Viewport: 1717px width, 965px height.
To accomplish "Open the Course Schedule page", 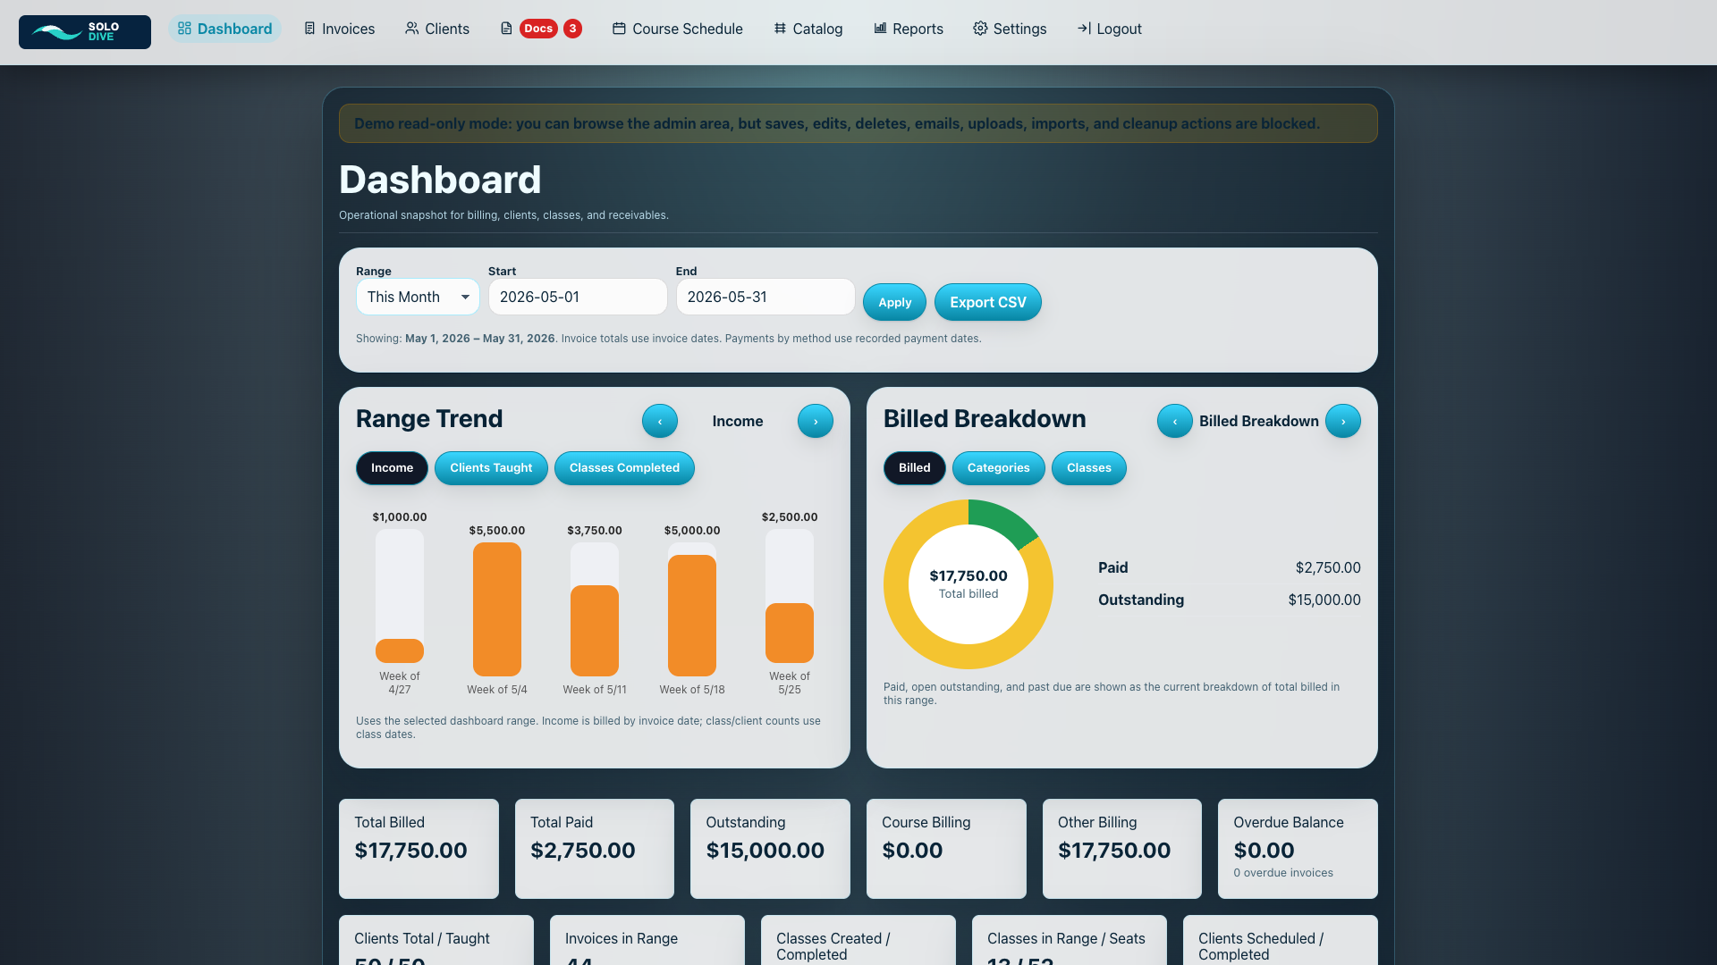I will [677, 29].
